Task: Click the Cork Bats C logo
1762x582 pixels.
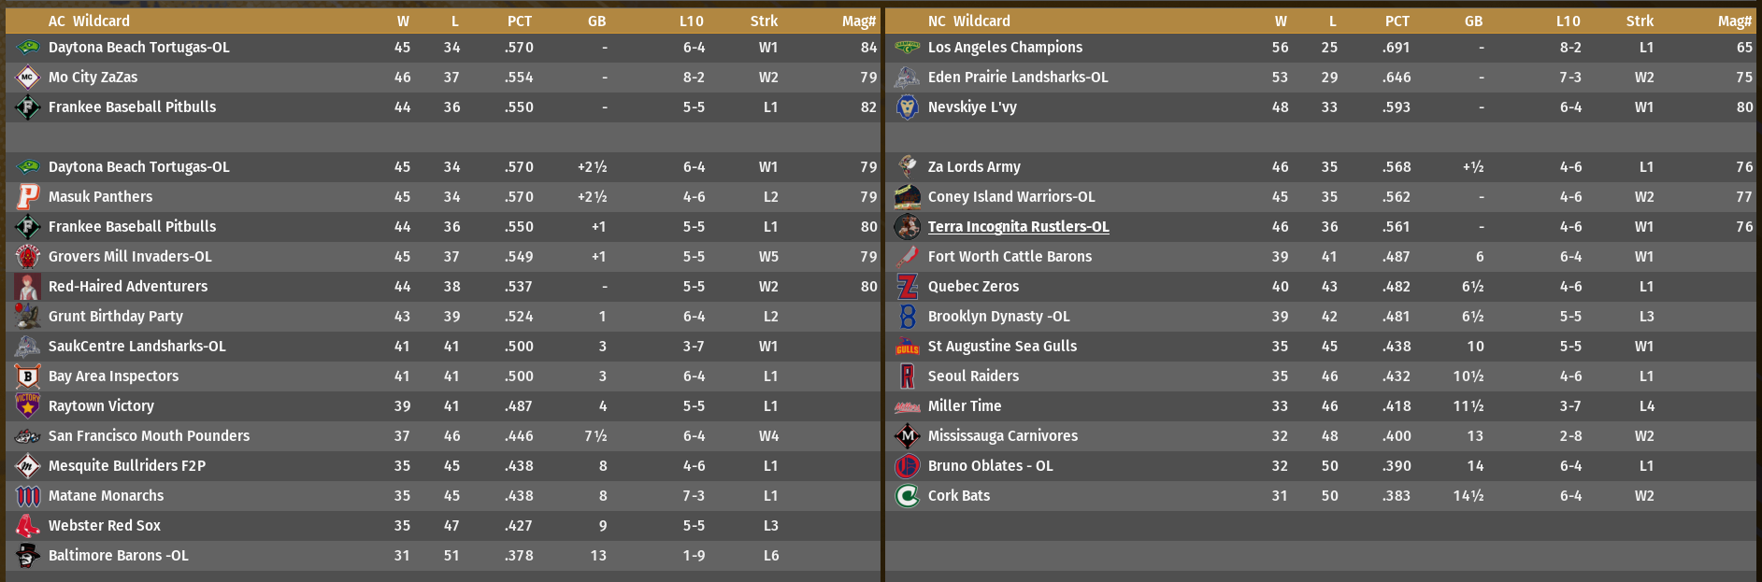Action: (907, 496)
